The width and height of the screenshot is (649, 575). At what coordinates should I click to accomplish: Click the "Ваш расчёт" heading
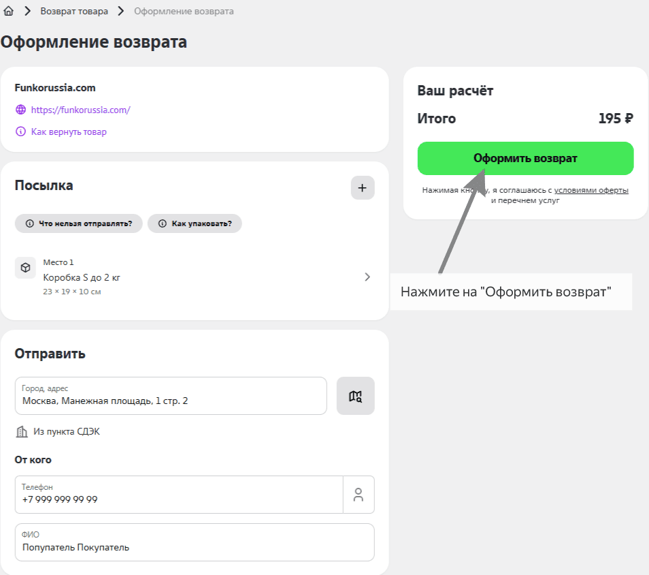point(455,91)
